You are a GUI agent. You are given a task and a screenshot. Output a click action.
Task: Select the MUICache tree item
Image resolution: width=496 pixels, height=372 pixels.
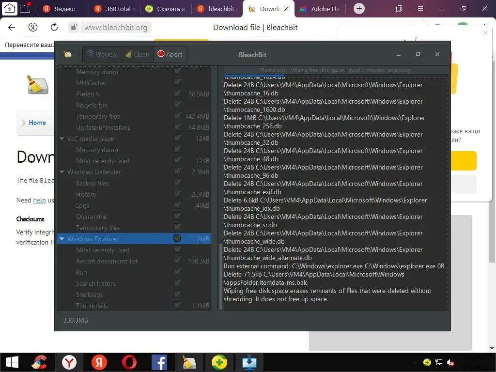(x=90, y=83)
